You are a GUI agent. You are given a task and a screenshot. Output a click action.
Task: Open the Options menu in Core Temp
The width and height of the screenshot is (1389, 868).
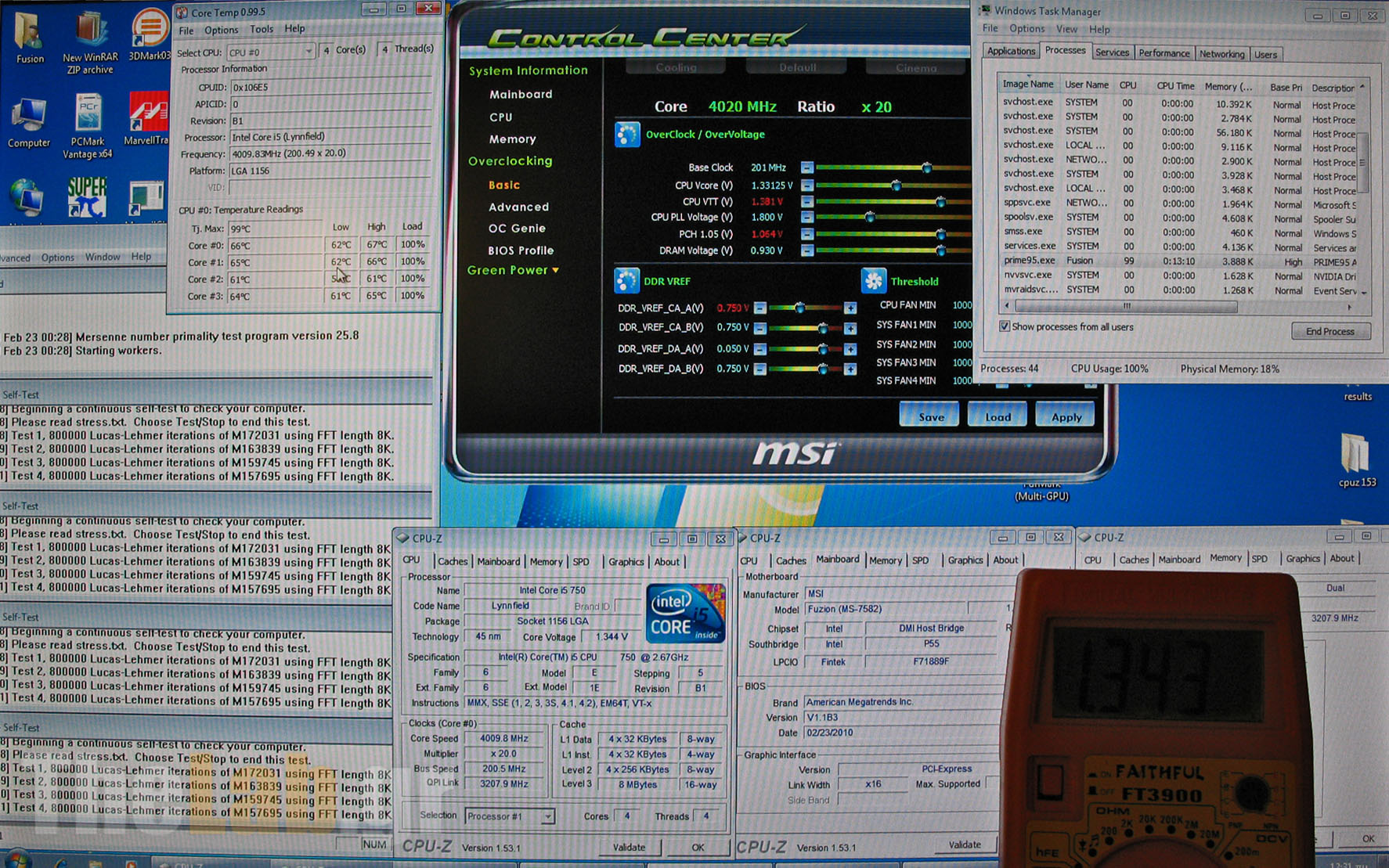click(x=221, y=30)
